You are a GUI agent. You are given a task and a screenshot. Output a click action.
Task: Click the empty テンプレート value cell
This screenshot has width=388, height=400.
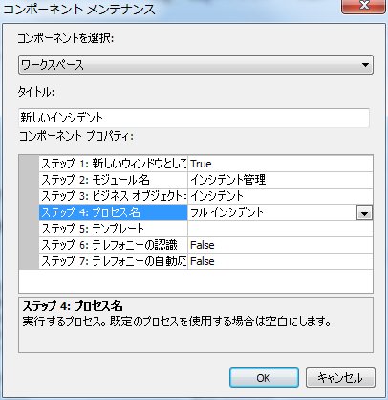click(x=280, y=229)
